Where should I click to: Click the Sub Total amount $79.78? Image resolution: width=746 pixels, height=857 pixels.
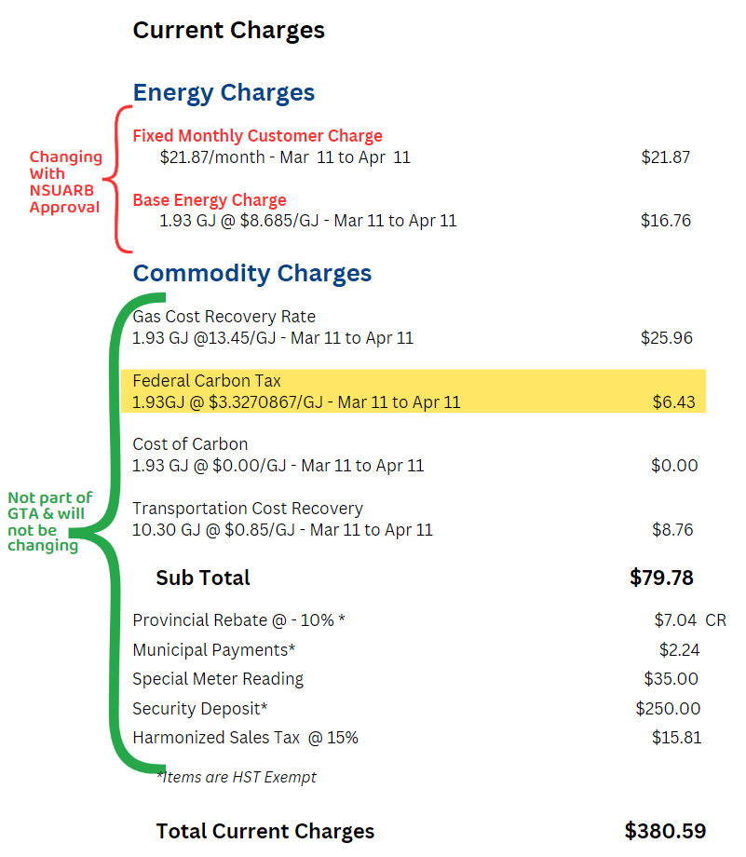tap(661, 578)
